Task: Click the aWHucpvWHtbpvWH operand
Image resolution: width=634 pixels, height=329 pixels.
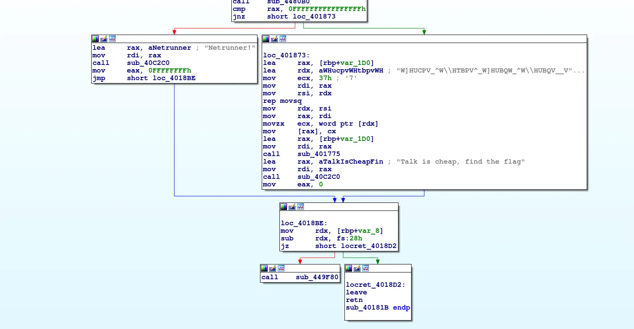Action: [x=351, y=70]
